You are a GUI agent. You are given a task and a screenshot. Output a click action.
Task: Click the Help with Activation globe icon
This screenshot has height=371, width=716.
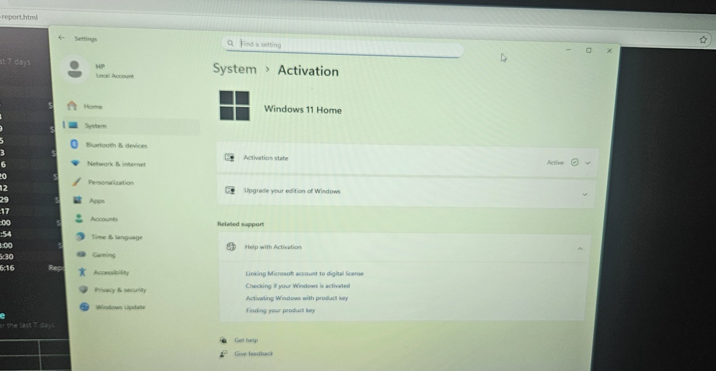tap(231, 246)
